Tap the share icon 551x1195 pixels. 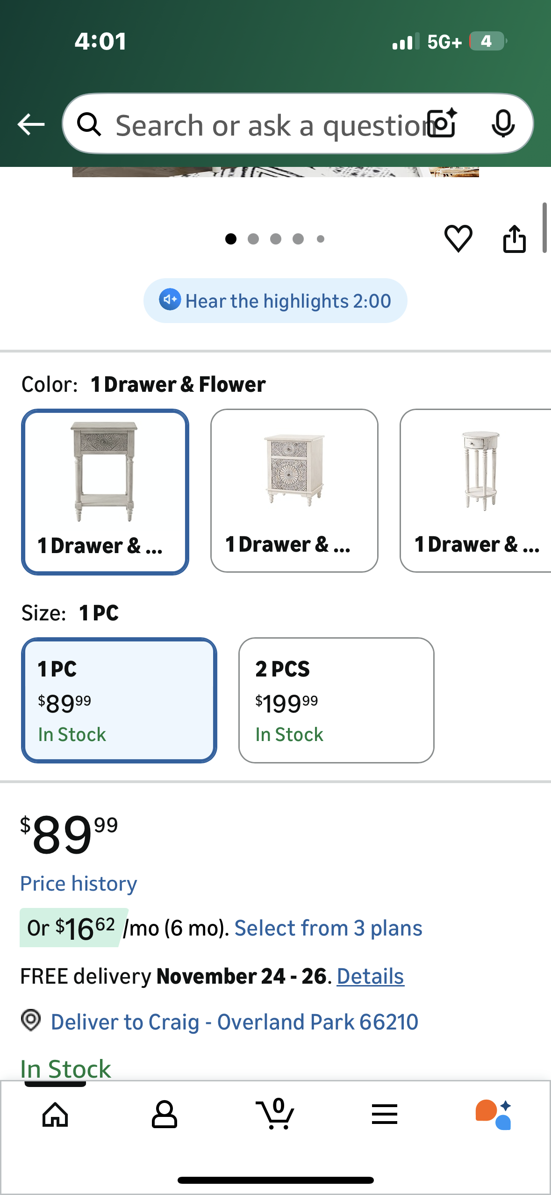coord(514,239)
